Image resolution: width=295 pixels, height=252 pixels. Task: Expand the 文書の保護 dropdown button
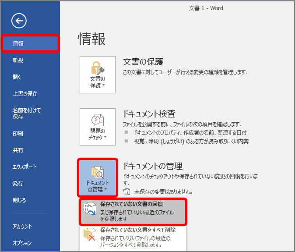pos(98,75)
